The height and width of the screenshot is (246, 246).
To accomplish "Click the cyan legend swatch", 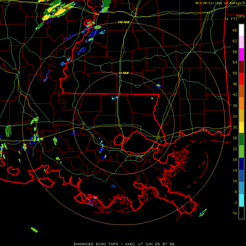I will coord(241,200).
